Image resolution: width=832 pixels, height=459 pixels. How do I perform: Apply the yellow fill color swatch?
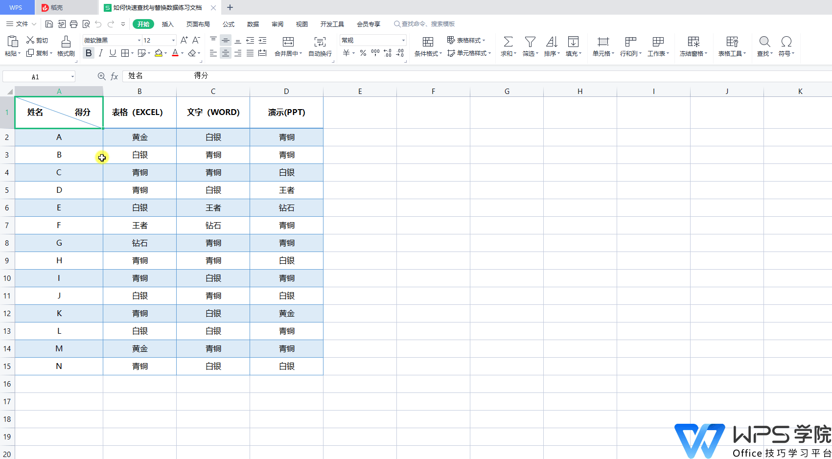158,53
